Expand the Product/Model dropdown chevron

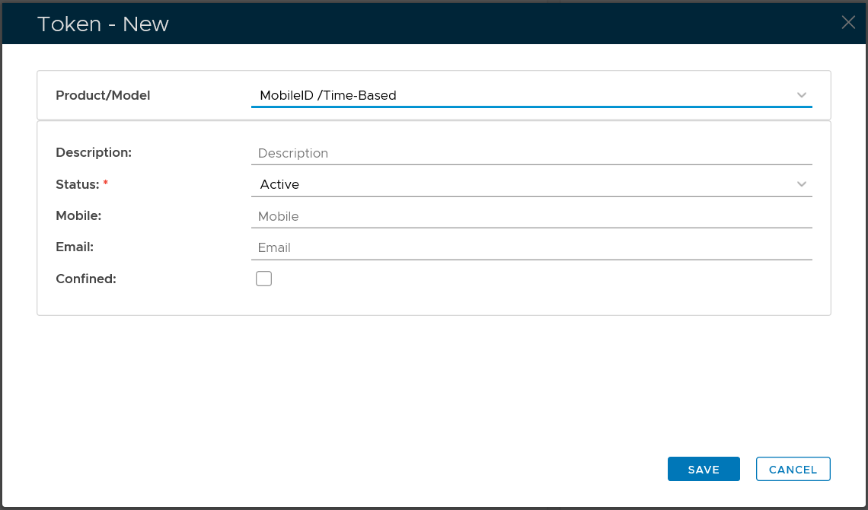(x=801, y=95)
